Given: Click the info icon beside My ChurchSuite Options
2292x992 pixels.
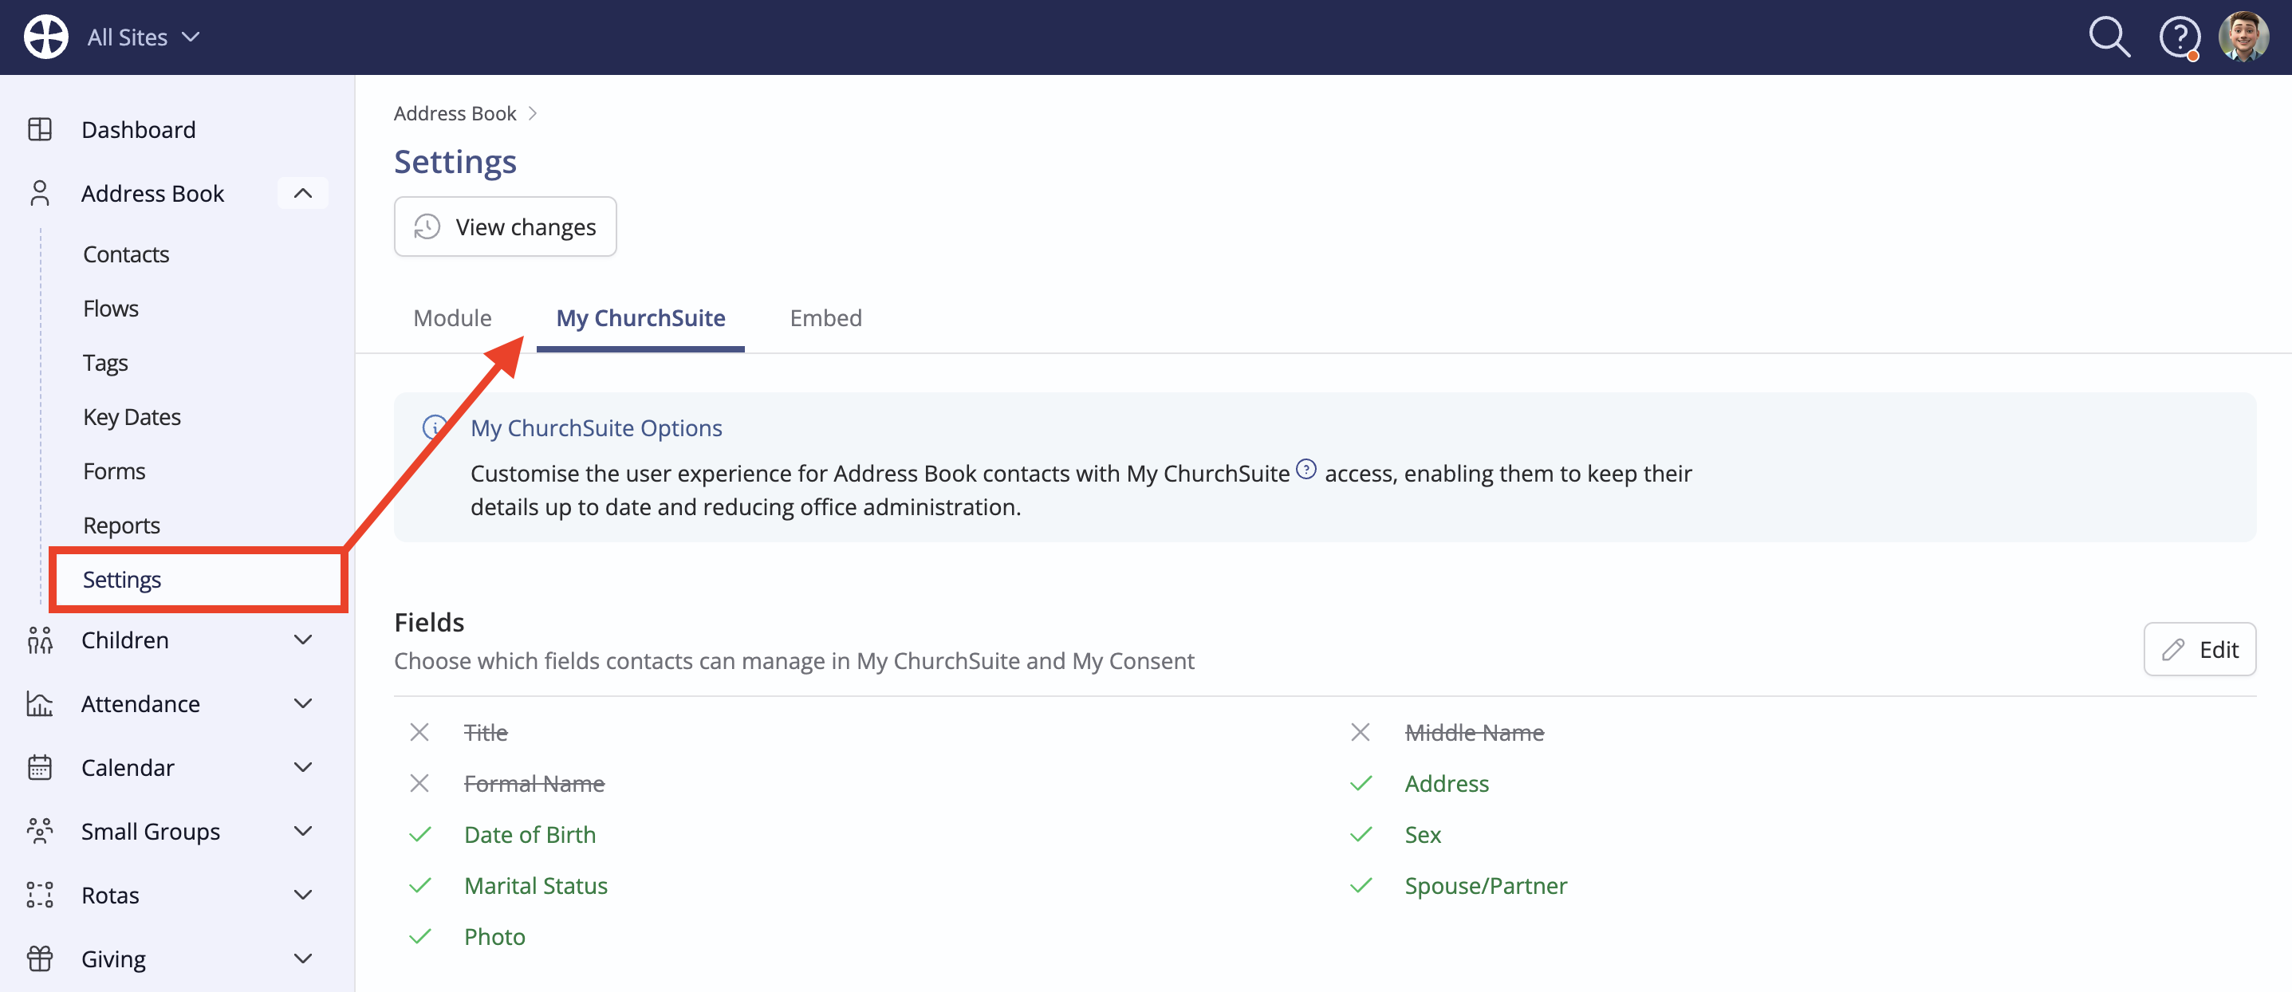Looking at the screenshot, I should [x=434, y=428].
